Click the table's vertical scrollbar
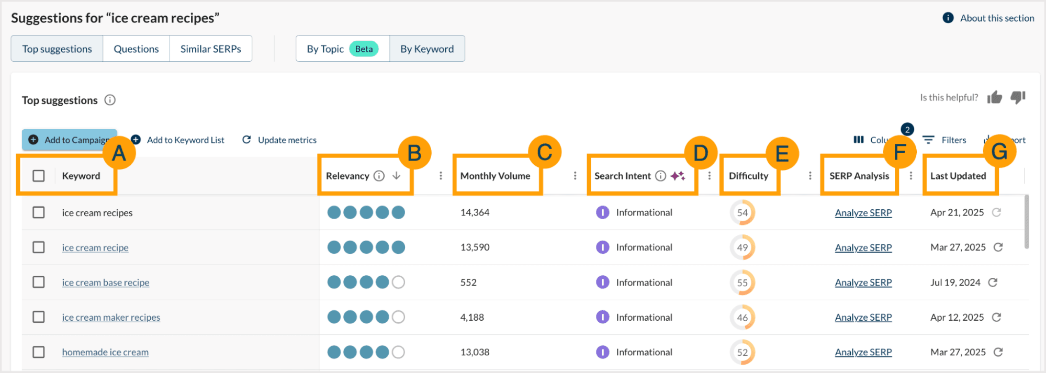The width and height of the screenshot is (1046, 373). point(1027,222)
